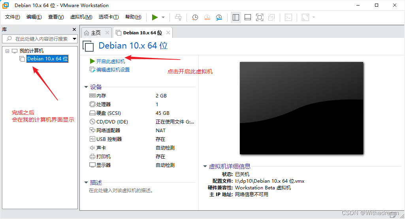405x219 pixels.
Task: Click the virtual machine screen thumbnail
Action: click(301, 108)
